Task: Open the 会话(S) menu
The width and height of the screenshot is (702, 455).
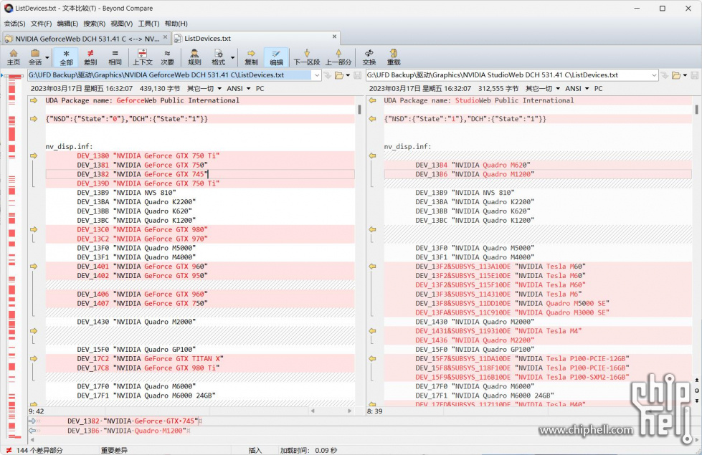Action: coord(14,23)
